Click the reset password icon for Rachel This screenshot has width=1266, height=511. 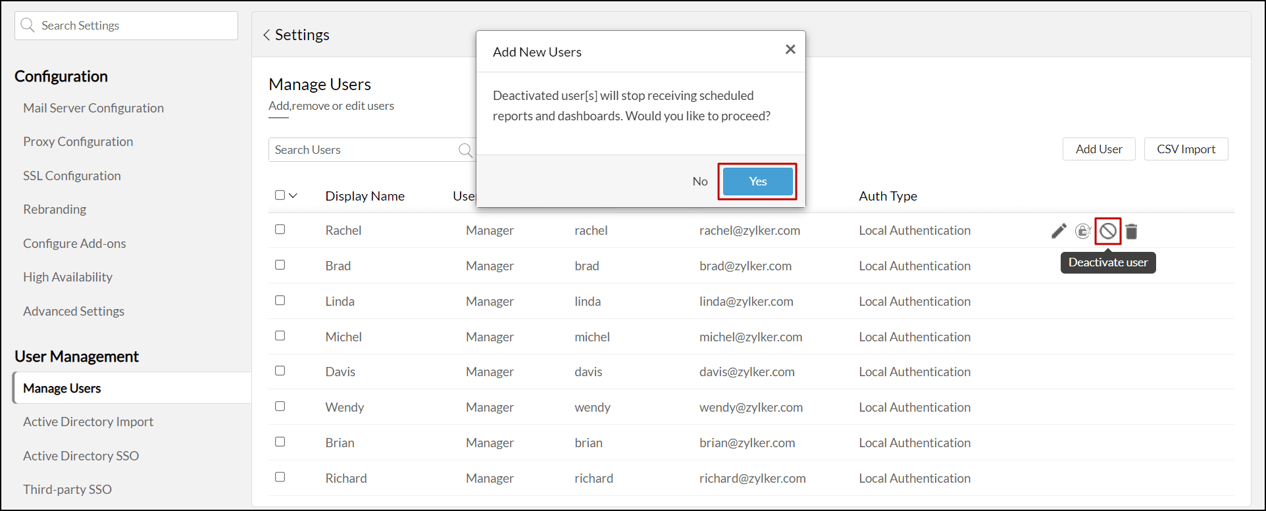tap(1082, 231)
